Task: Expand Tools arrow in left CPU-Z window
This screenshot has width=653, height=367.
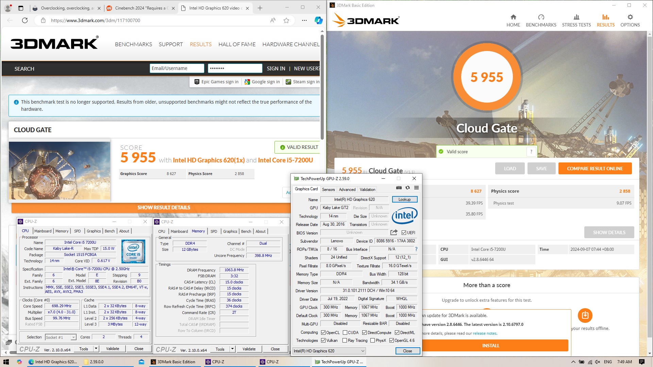Action: coord(96,349)
